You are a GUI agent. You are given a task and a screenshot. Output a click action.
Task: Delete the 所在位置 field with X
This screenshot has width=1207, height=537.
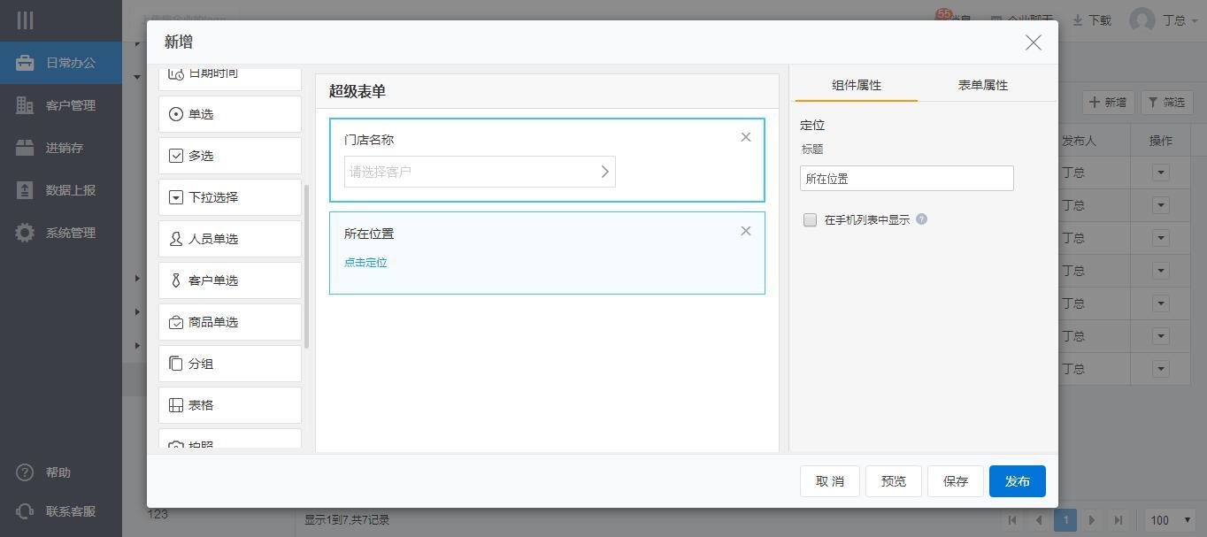click(745, 231)
